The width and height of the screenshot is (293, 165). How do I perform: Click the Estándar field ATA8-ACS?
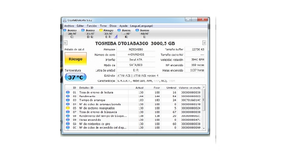[x=161, y=76]
